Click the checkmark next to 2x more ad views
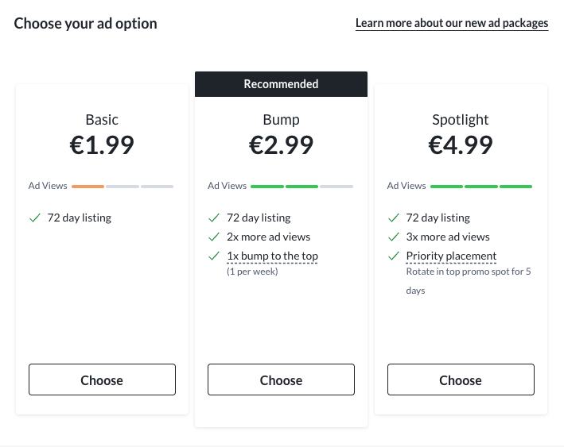564x447 pixels. pyautogui.click(x=213, y=237)
